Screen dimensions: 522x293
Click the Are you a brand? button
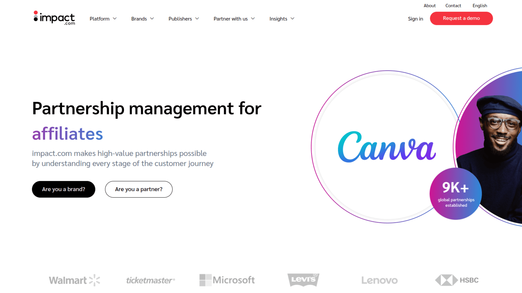click(64, 189)
